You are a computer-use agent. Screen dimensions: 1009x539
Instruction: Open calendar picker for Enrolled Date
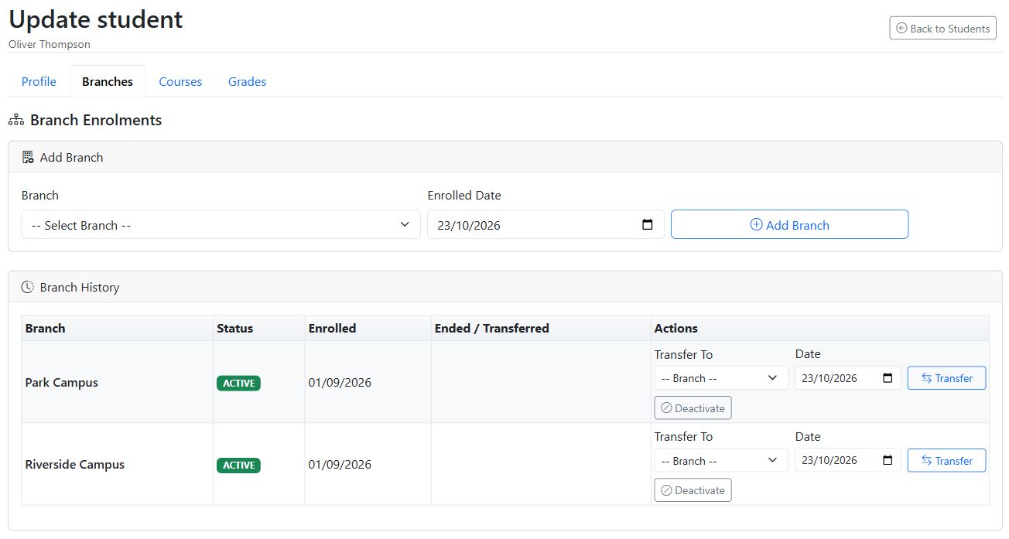(648, 225)
